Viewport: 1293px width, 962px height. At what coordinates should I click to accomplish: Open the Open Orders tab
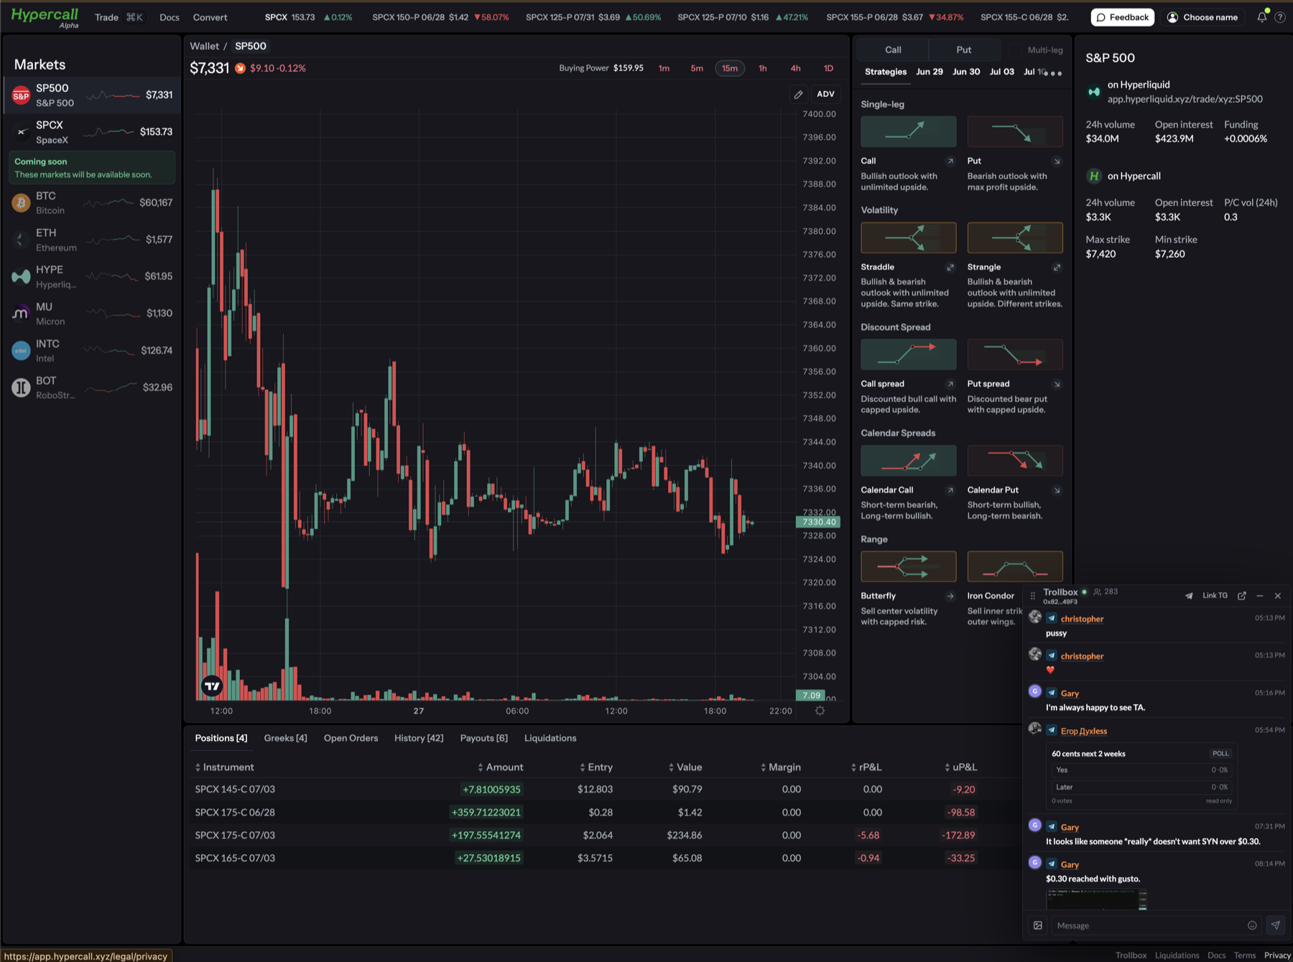coord(351,738)
